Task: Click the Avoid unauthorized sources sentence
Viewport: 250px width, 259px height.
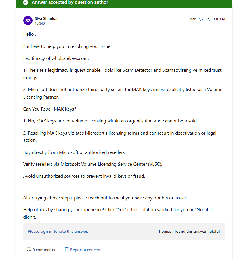Action: 84,176
